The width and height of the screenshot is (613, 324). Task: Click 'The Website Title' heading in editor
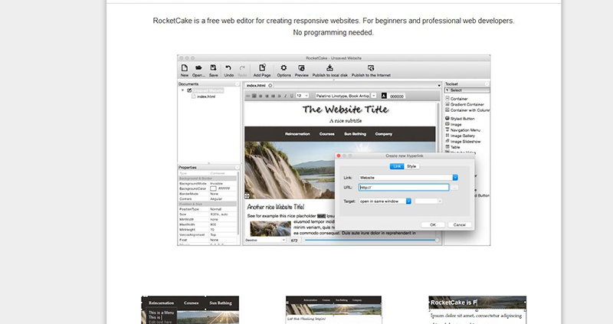(346, 110)
